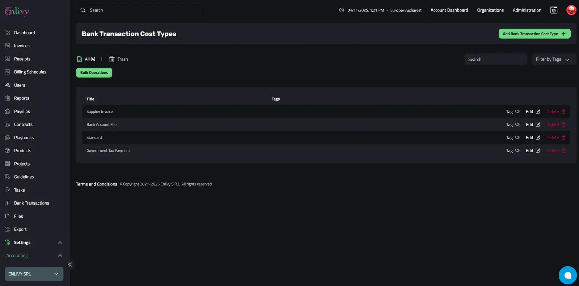Focus the top global Search field
Screen dimensions: 579x286
(139, 10)
